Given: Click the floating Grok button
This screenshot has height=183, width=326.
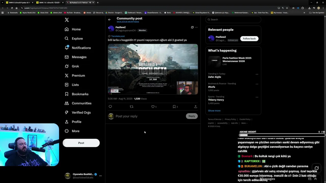Looking at the screenshot, I should (317, 168).
